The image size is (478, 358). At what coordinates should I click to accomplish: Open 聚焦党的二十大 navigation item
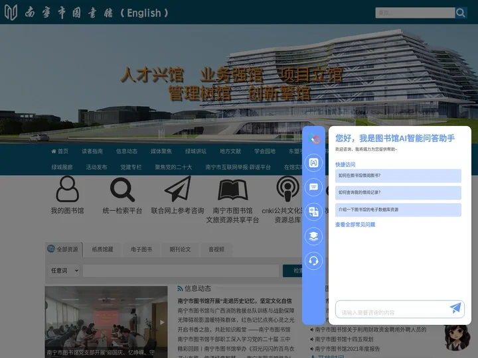tap(173, 167)
